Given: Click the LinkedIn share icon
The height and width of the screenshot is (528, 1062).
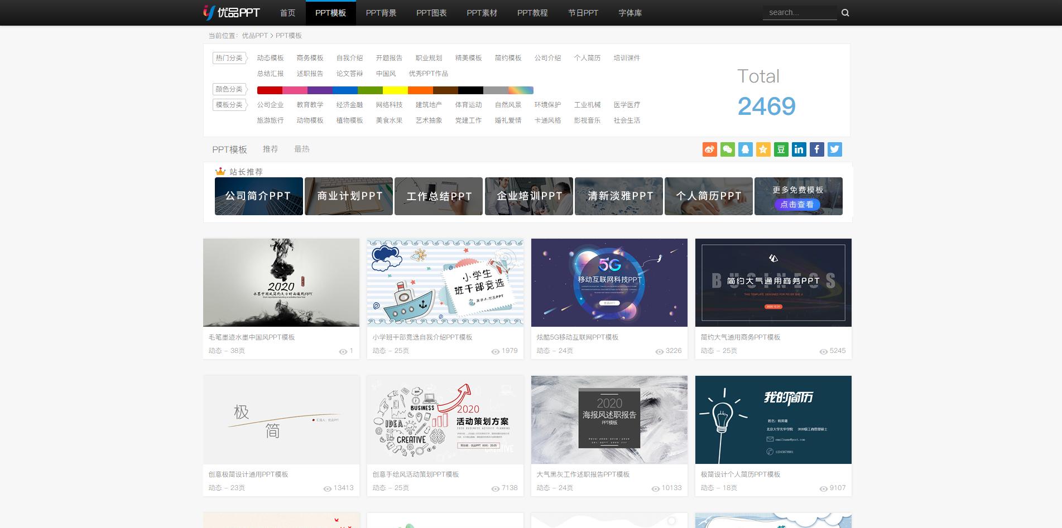Looking at the screenshot, I should coord(799,149).
